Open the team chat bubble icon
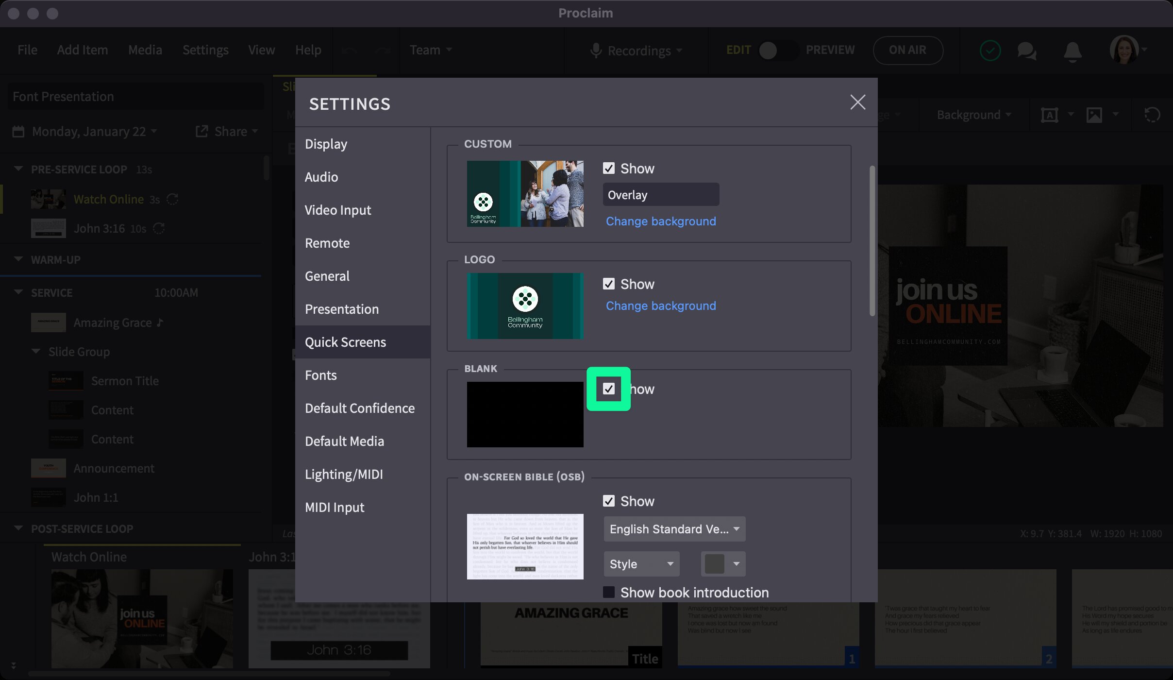The height and width of the screenshot is (680, 1173). (1026, 50)
